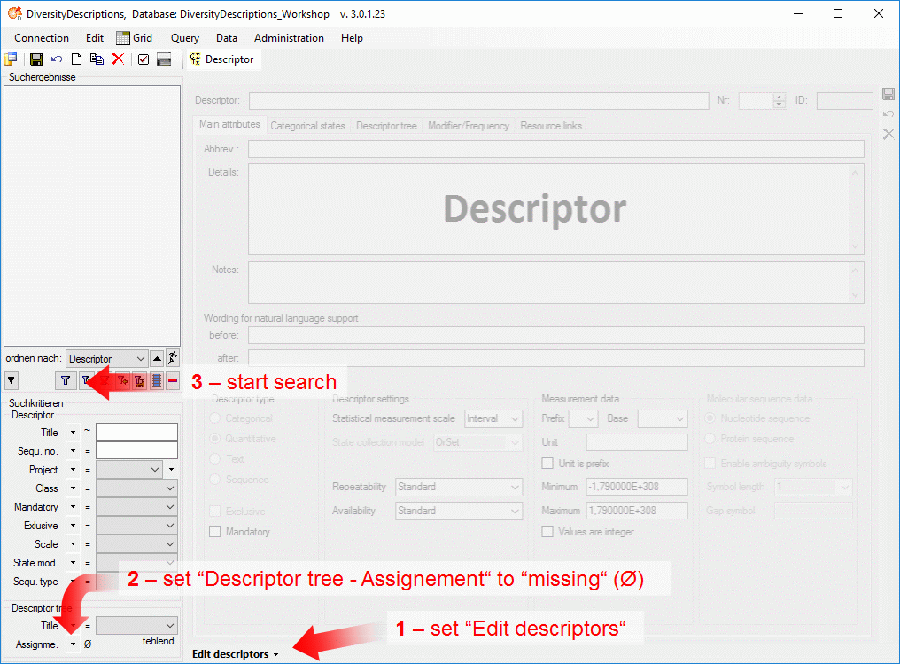Open the Descriptor mode button in toolbar
The width and height of the screenshot is (900, 664).
pyautogui.click(x=222, y=59)
